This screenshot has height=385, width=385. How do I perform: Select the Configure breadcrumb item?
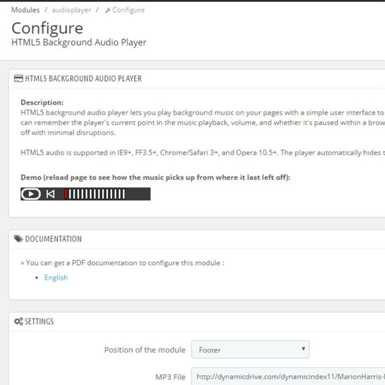click(128, 10)
